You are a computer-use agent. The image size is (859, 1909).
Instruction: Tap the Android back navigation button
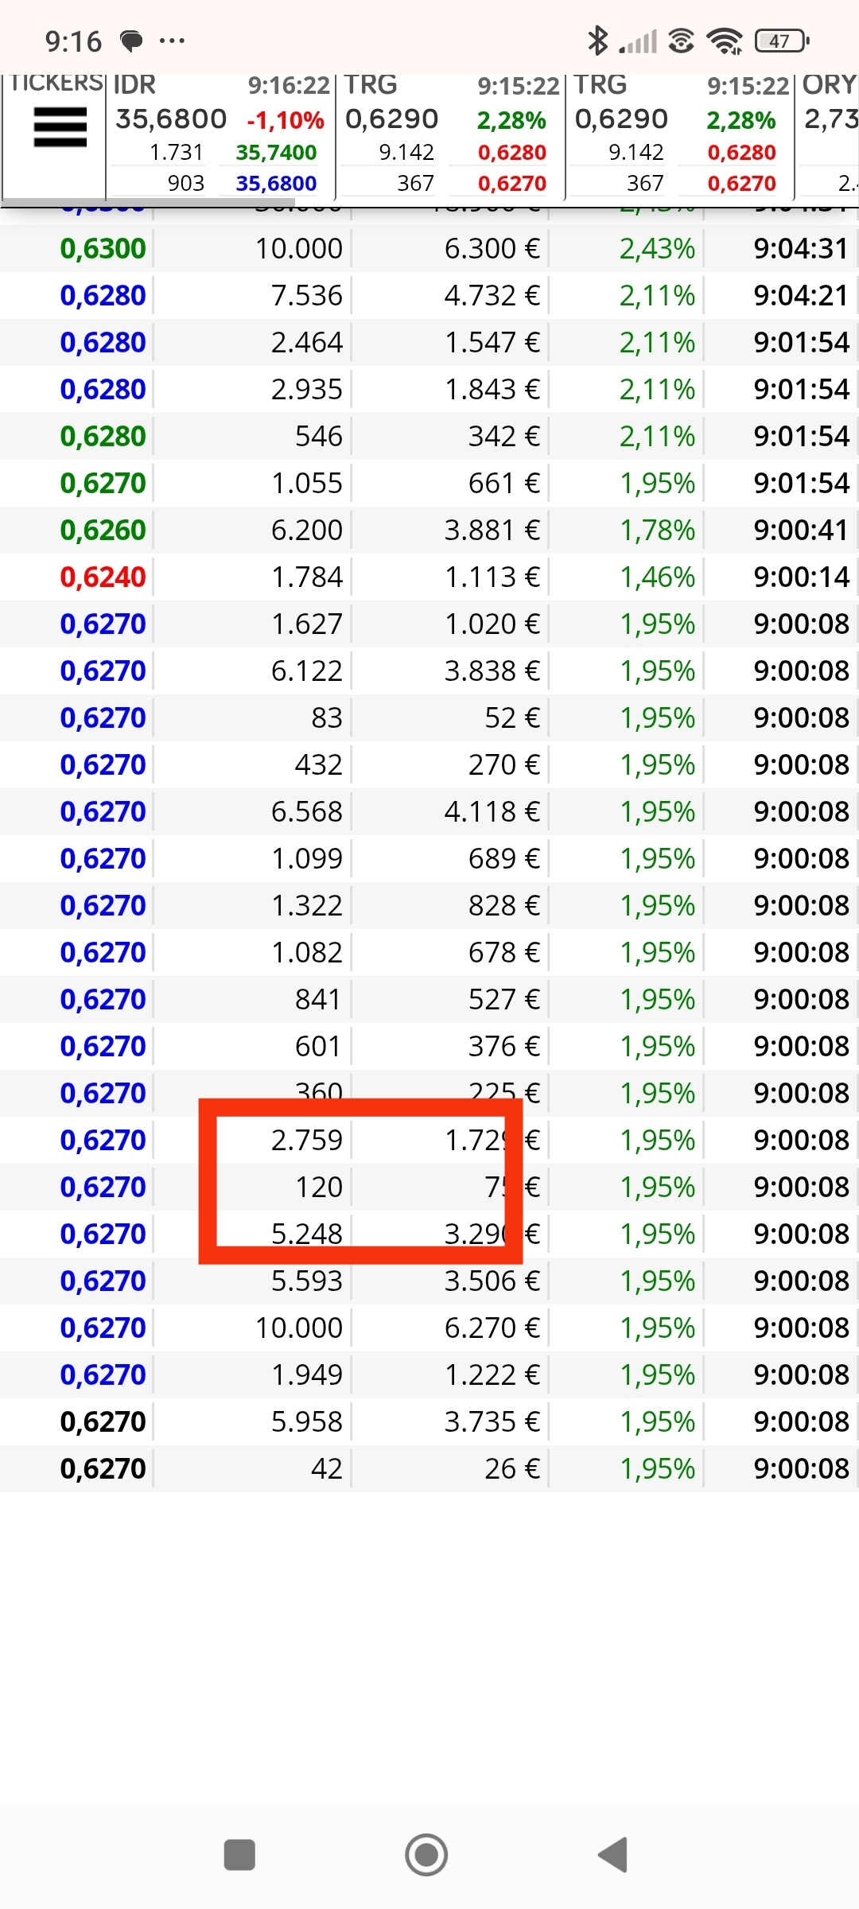click(x=613, y=1855)
